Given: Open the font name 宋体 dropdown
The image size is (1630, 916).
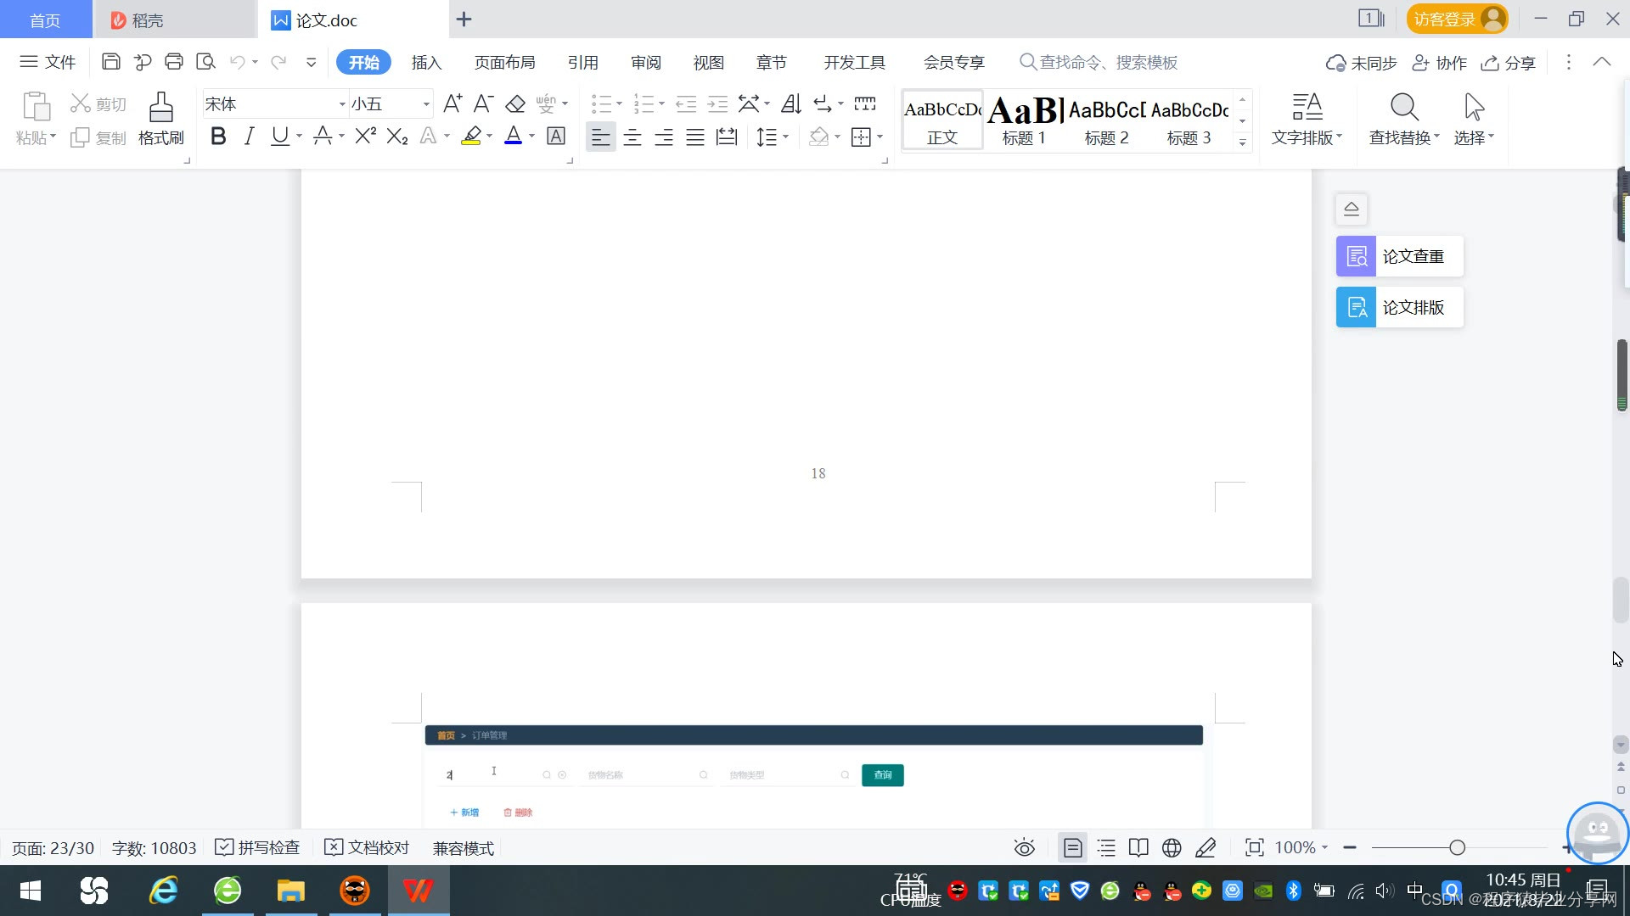Looking at the screenshot, I should (x=342, y=103).
